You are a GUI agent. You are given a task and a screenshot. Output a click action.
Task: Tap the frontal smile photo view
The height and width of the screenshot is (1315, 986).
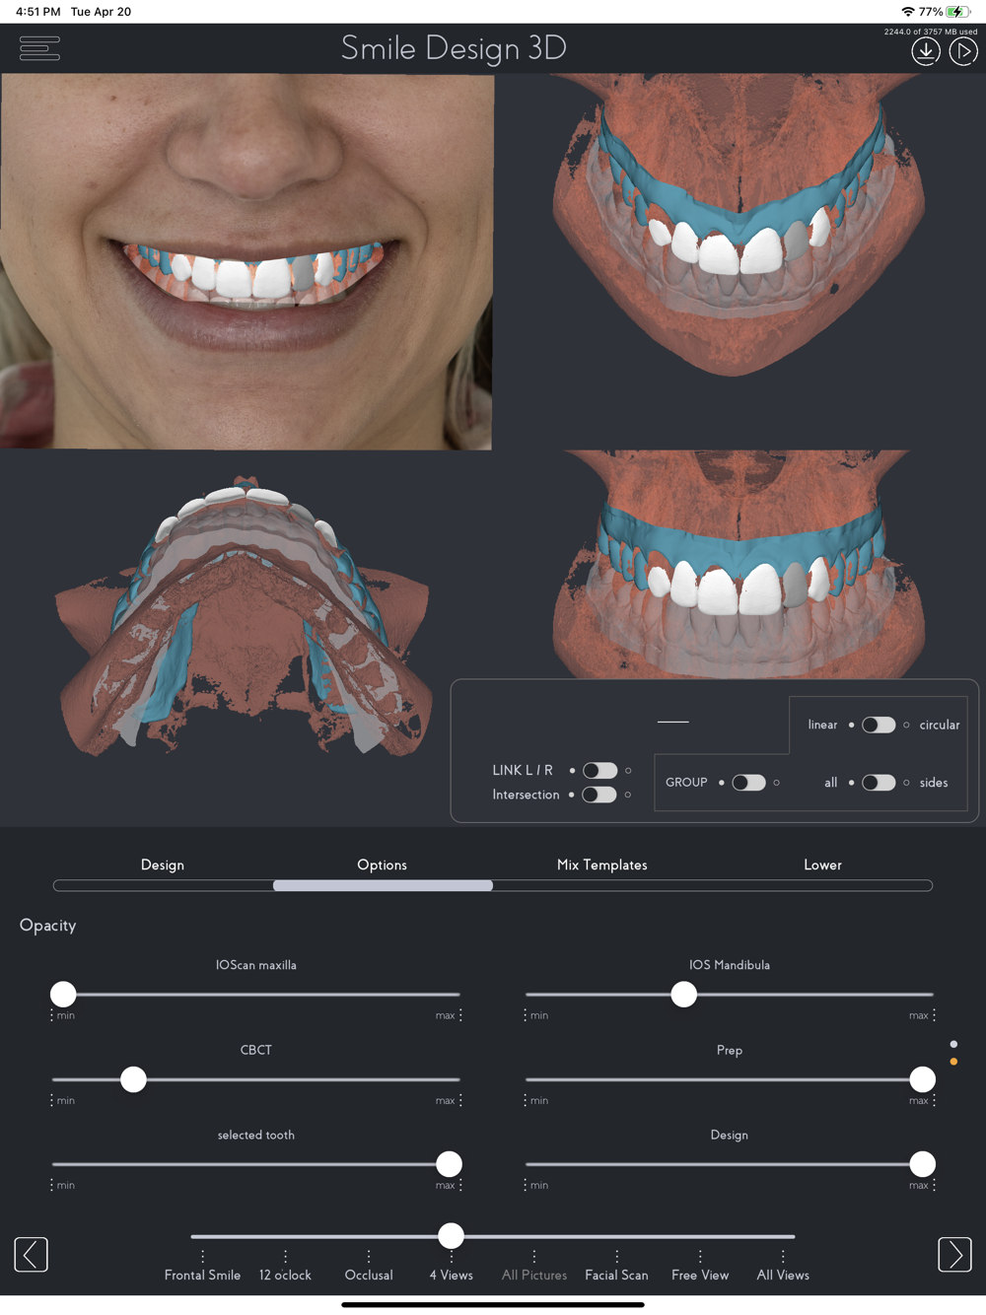click(x=246, y=261)
